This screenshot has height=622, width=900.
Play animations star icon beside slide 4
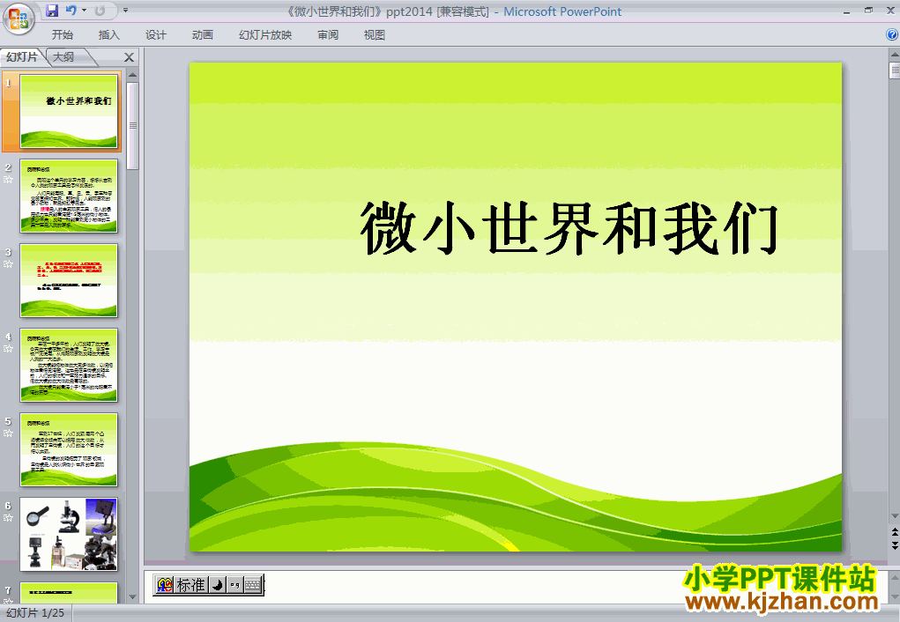[x=8, y=349]
